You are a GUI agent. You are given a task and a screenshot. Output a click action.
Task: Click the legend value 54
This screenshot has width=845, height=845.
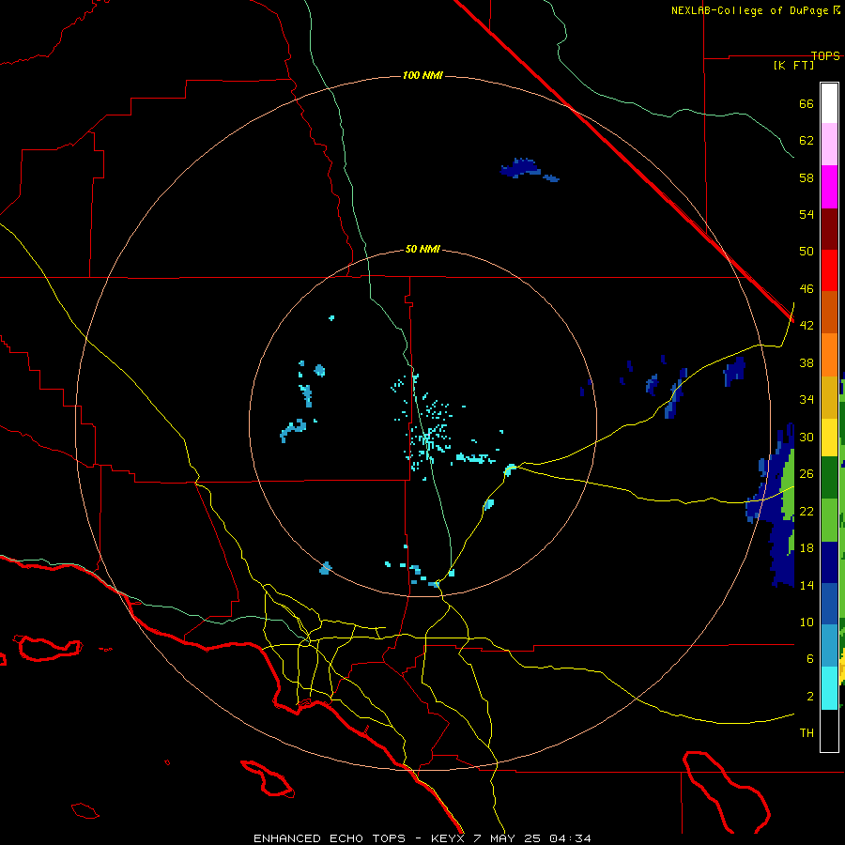(807, 214)
